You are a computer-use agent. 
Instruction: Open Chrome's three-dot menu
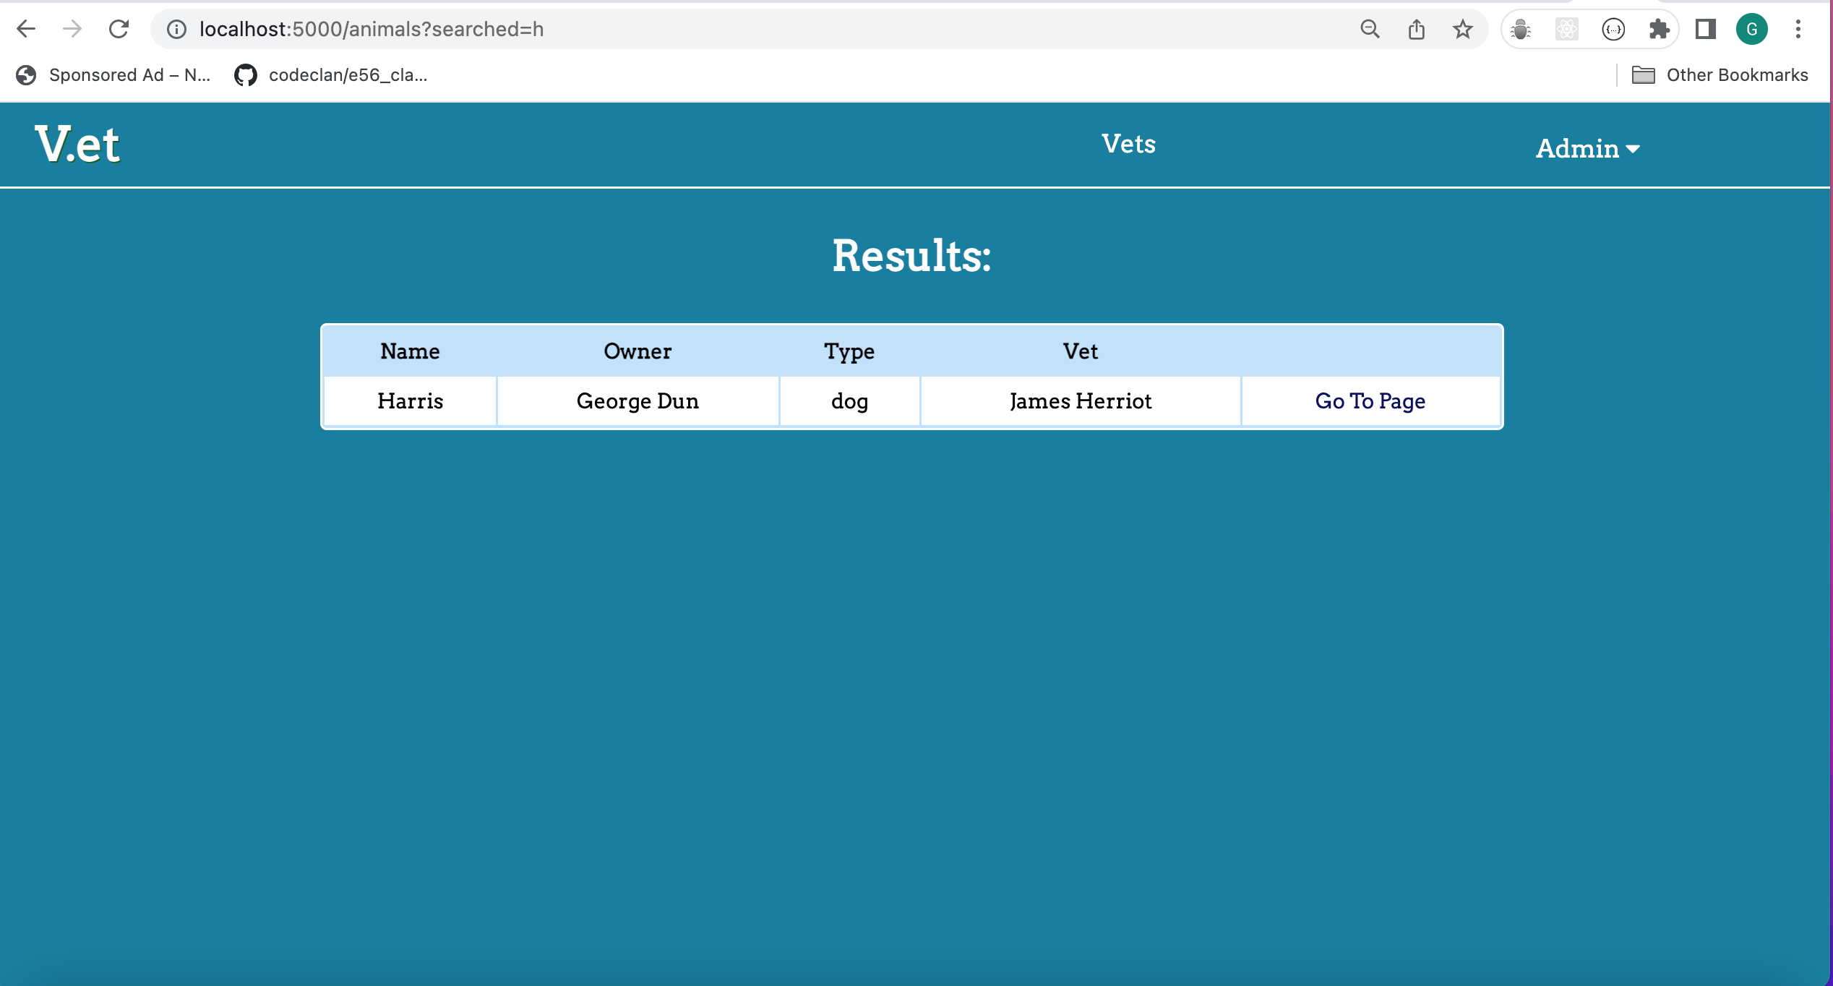click(1798, 29)
